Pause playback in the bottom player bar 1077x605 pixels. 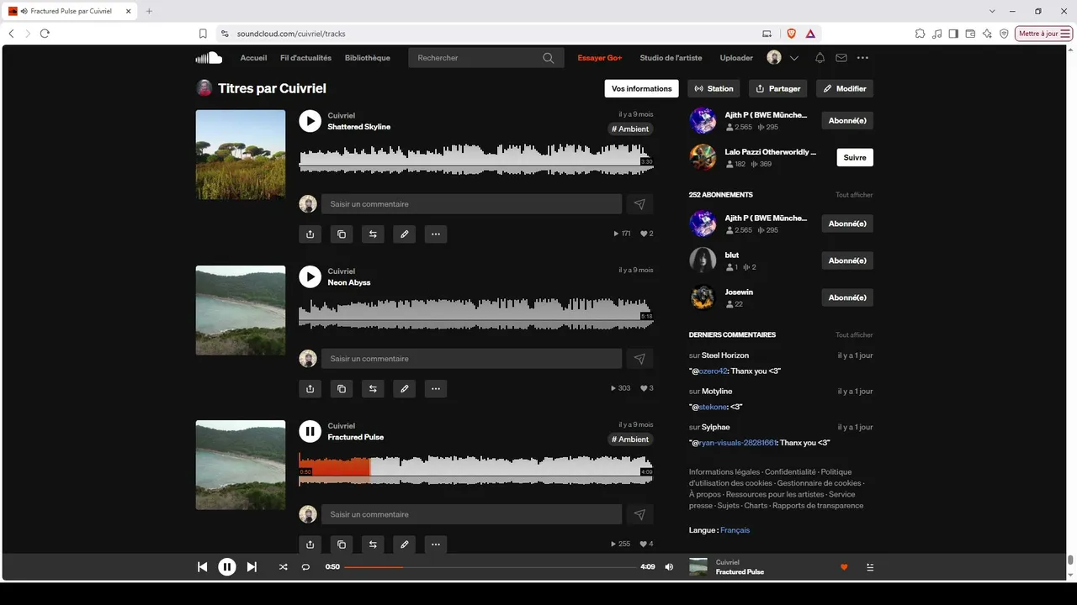(227, 567)
